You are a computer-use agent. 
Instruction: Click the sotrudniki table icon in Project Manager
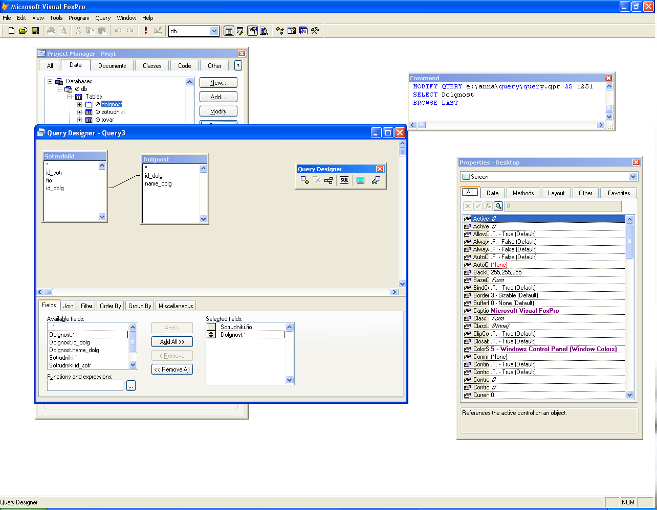click(x=89, y=112)
